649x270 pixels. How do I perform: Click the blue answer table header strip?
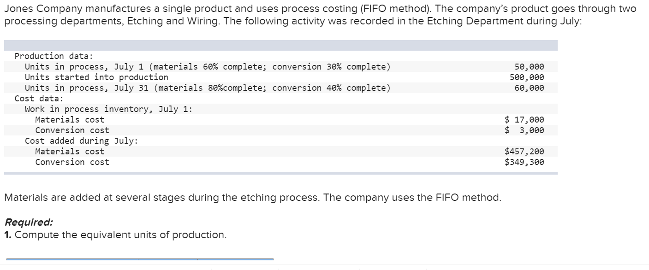tap(140, 259)
